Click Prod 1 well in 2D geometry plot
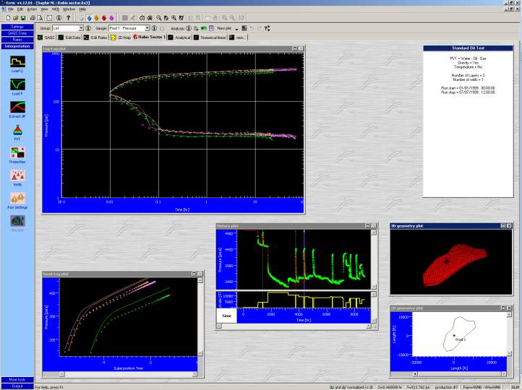The width and height of the screenshot is (522, 390). (453, 334)
